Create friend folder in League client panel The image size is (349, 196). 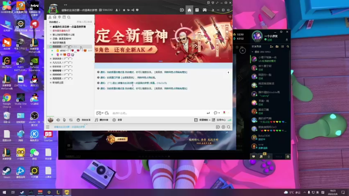click(277, 47)
